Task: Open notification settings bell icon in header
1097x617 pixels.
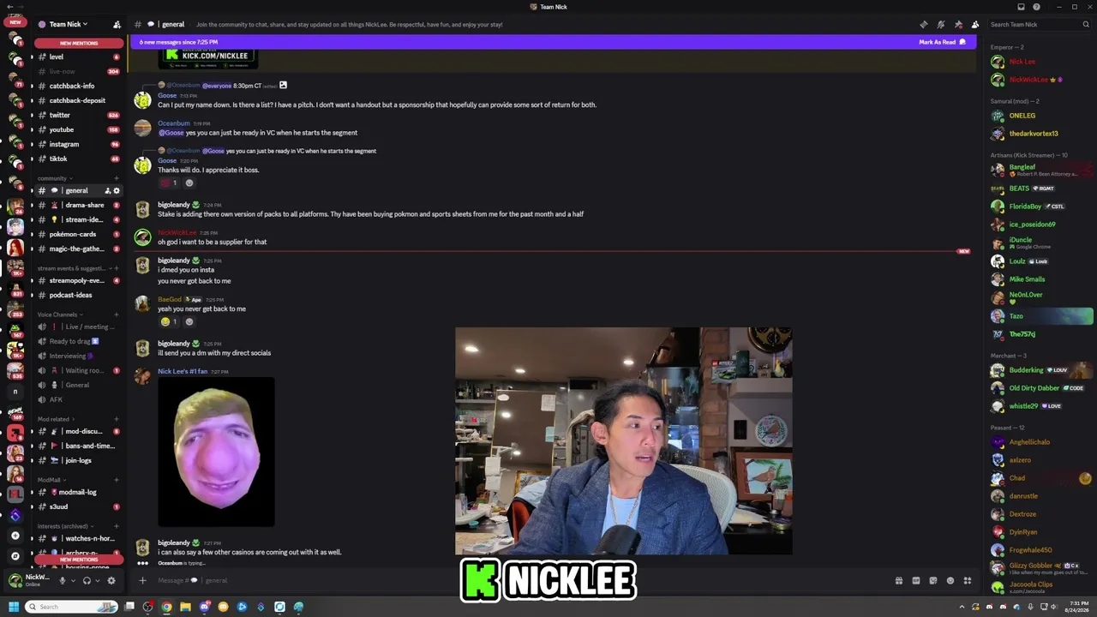Action: 940,24
